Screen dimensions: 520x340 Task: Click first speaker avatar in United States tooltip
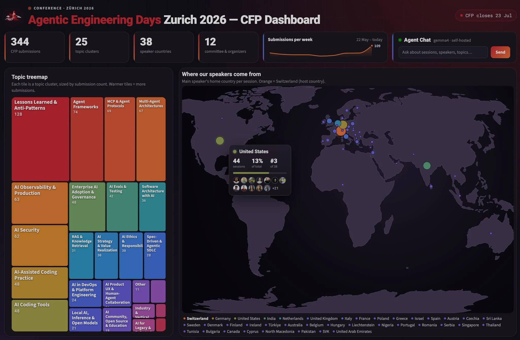(x=236, y=180)
